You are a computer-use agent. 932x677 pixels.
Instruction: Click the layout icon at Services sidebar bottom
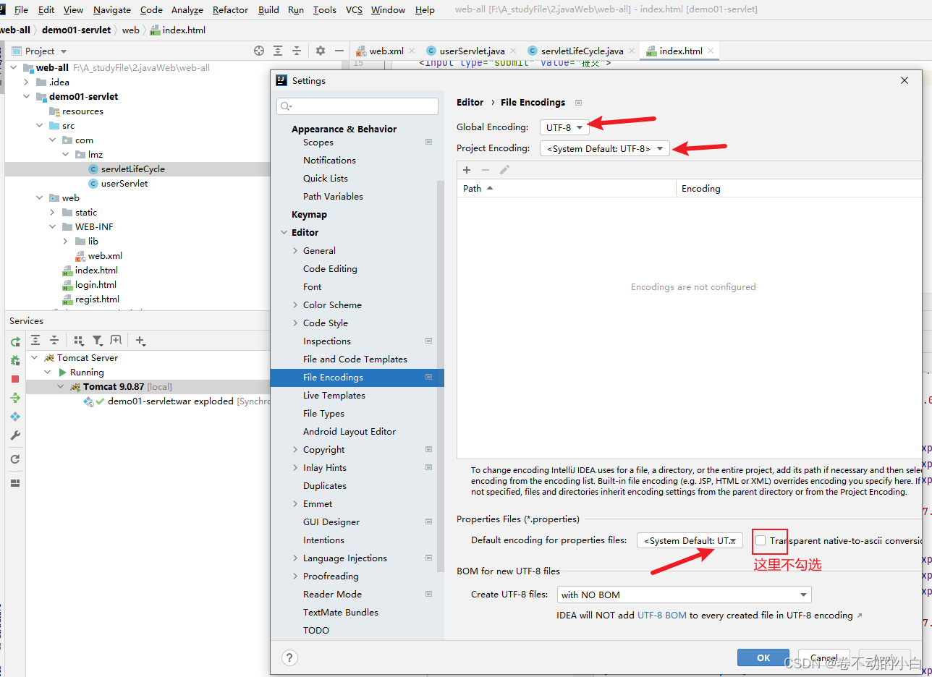pyautogui.click(x=15, y=483)
